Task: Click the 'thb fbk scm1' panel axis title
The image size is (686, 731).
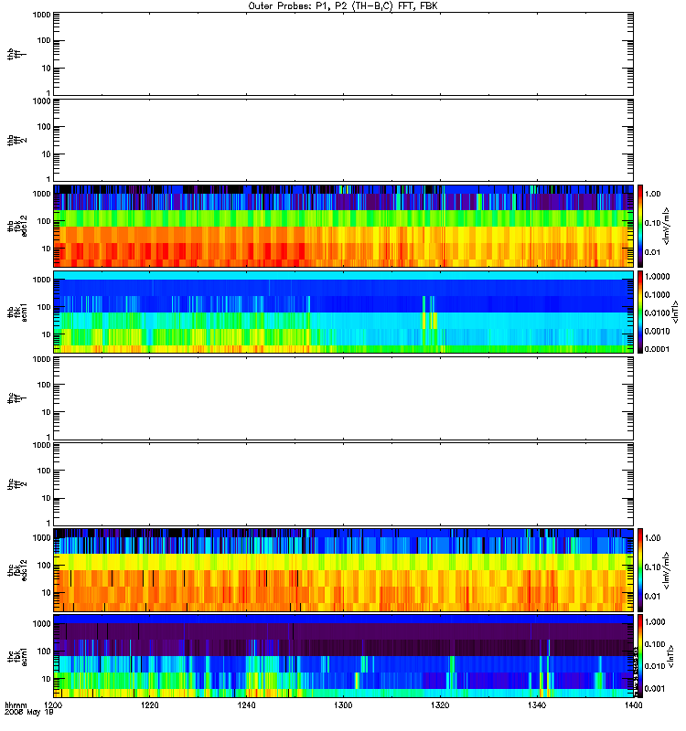Action: (16, 312)
